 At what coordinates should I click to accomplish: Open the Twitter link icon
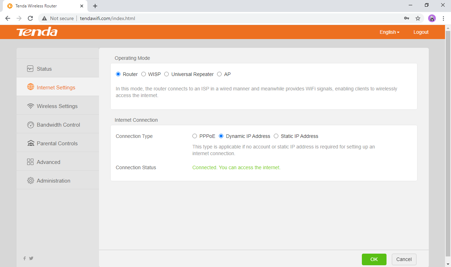pyautogui.click(x=31, y=258)
